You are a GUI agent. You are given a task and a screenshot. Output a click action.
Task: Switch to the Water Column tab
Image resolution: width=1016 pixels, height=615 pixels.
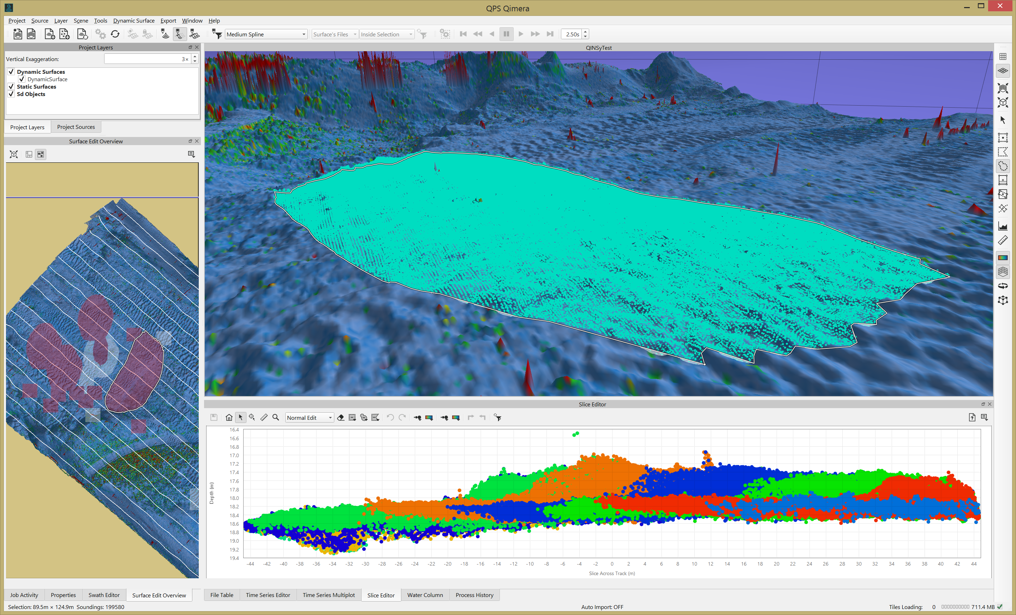(x=425, y=595)
